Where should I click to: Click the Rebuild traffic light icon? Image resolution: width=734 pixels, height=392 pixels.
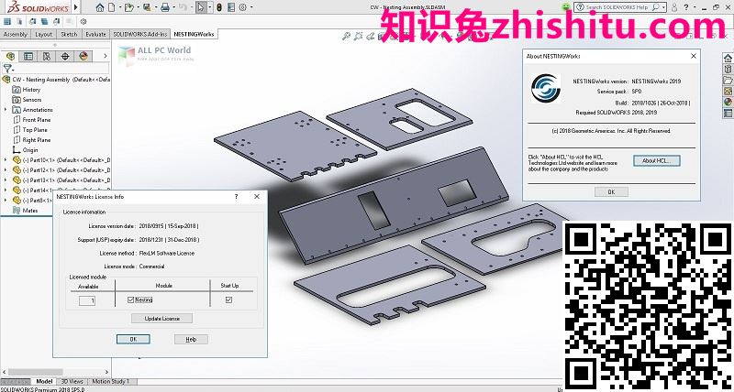click(x=219, y=7)
